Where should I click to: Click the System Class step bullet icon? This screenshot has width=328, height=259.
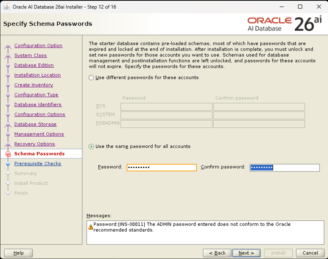click(8, 55)
